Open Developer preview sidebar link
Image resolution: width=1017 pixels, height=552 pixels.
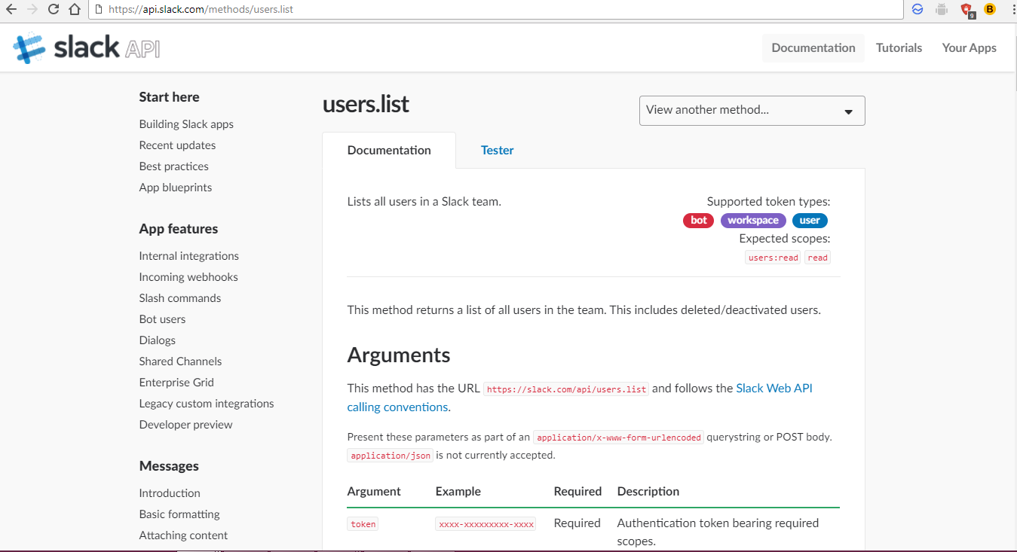pos(185,425)
